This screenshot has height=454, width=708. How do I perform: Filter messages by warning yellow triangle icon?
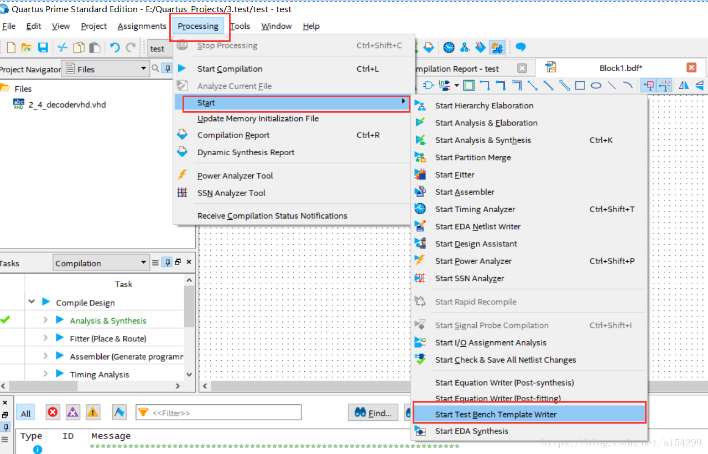pos(93,413)
